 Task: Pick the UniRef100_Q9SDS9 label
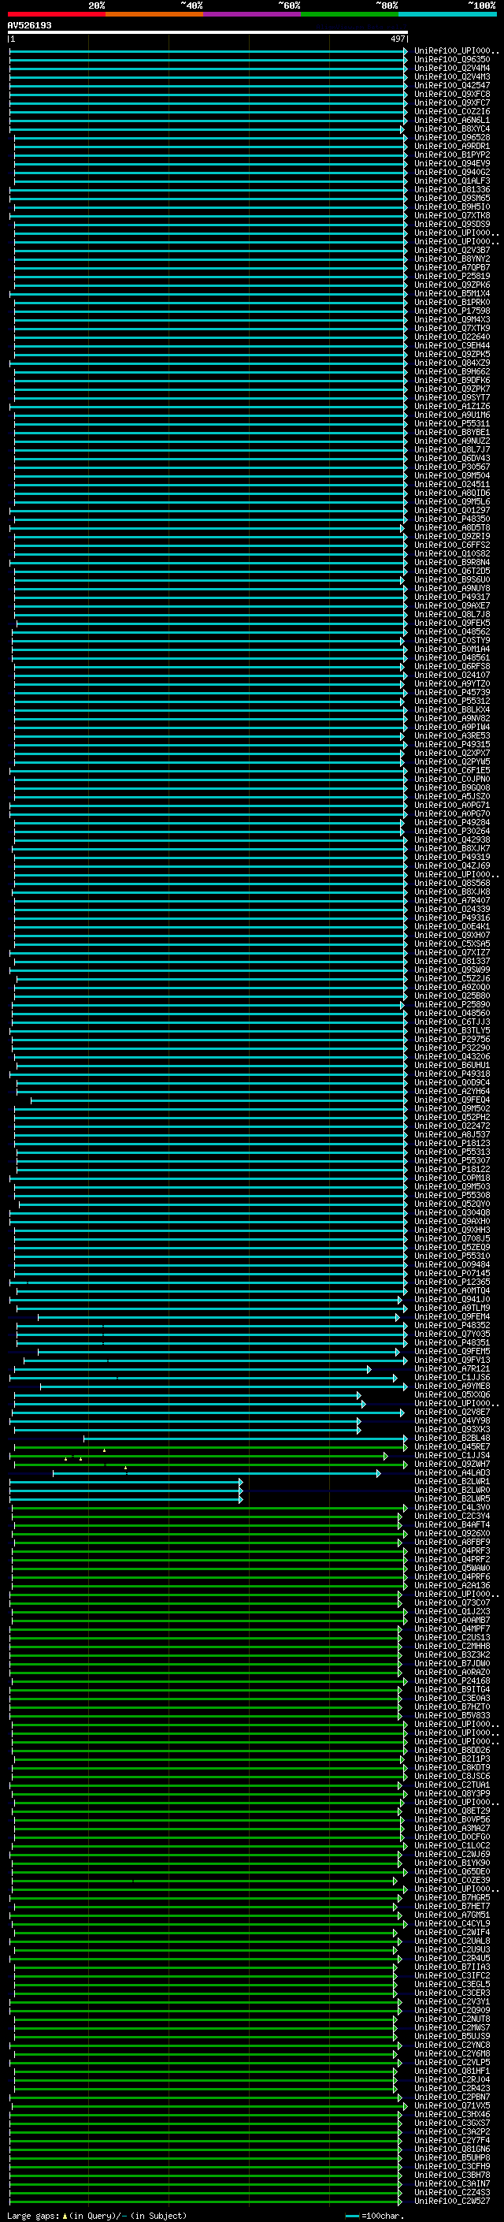click(x=451, y=225)
